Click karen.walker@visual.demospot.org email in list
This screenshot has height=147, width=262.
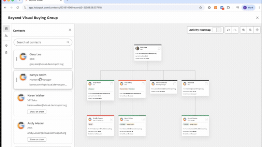(47, 105)
